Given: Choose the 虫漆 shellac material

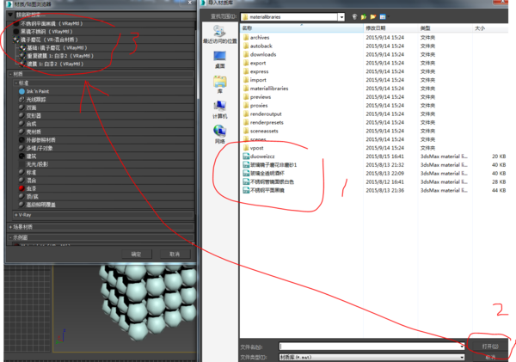Looking at the screenshot, I should [x=28, y=188].
